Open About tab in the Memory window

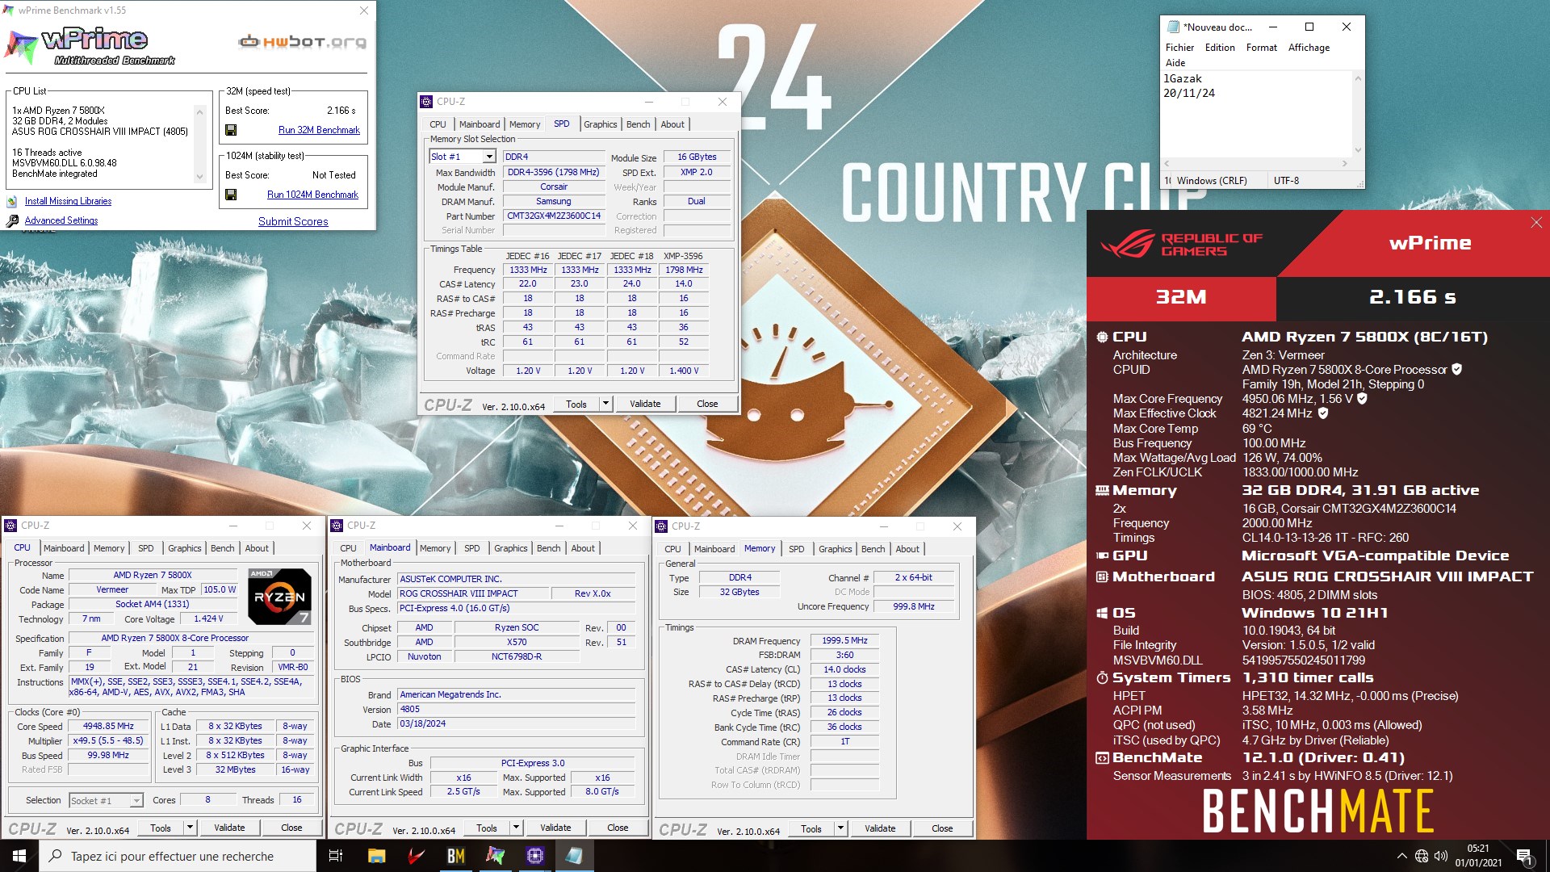[907, 549]
